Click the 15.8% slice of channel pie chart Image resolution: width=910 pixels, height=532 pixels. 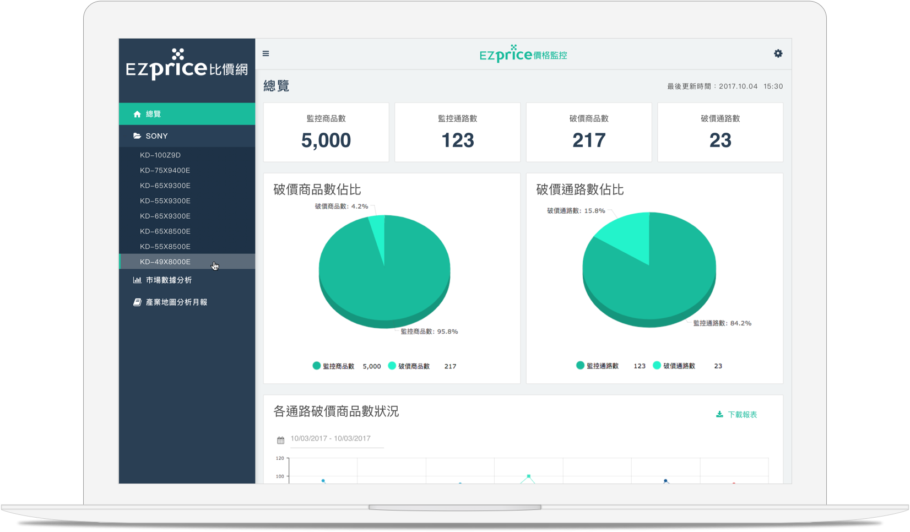pos(631,237)
